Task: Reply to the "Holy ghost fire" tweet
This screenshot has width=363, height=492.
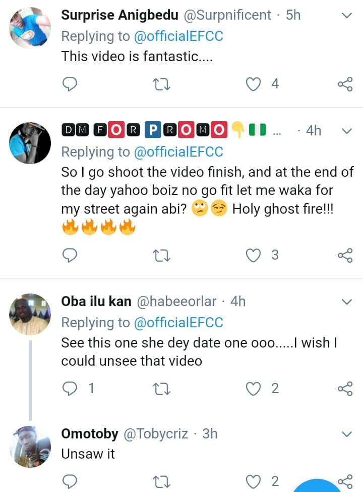Action: pos(70,255)
